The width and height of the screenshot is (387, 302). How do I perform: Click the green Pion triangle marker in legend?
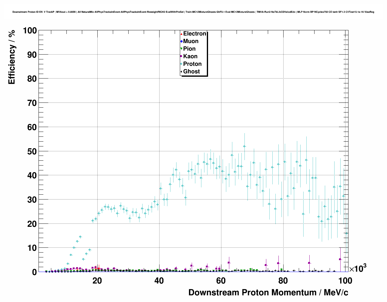[x=181, y=49]
